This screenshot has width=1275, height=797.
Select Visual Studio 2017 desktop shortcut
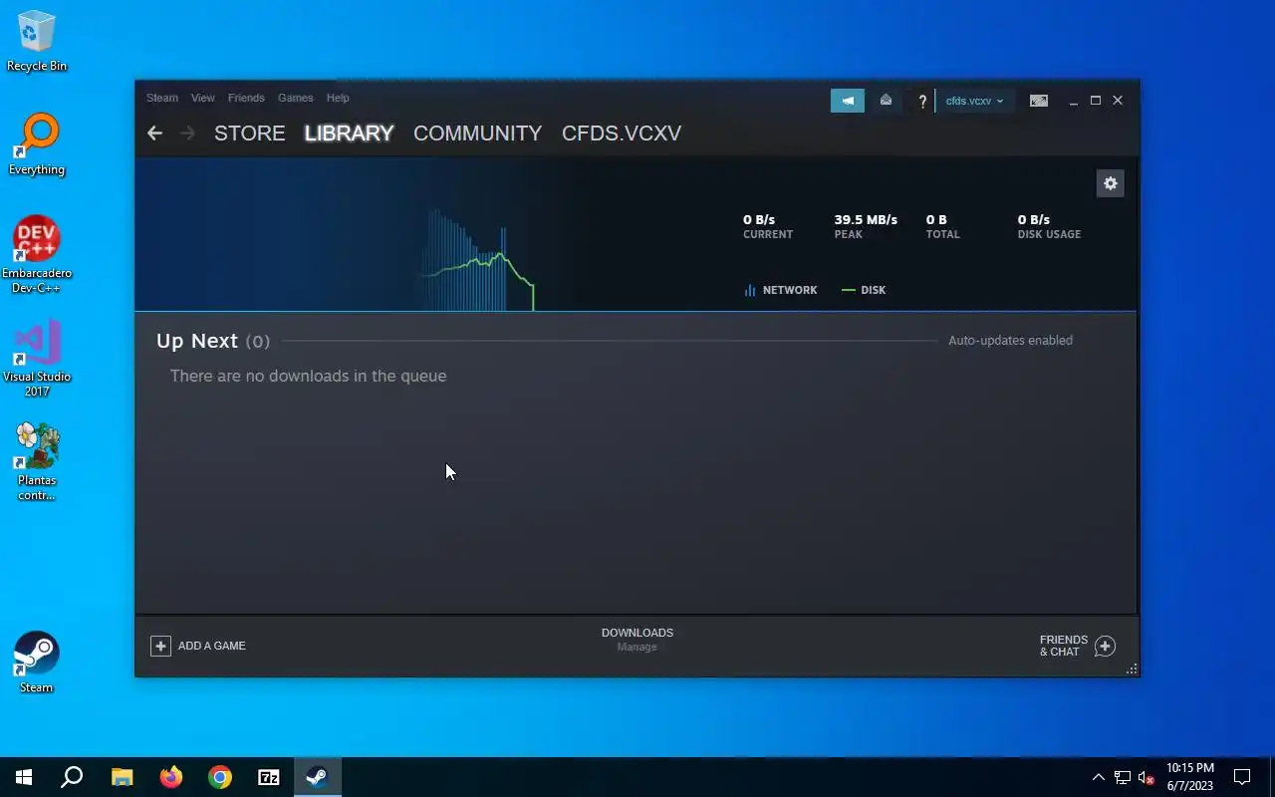tap(37, 359)
